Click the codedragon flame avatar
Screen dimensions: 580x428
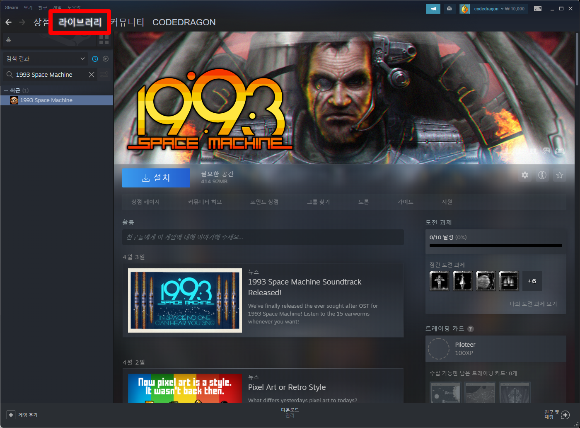coord(465,9)
